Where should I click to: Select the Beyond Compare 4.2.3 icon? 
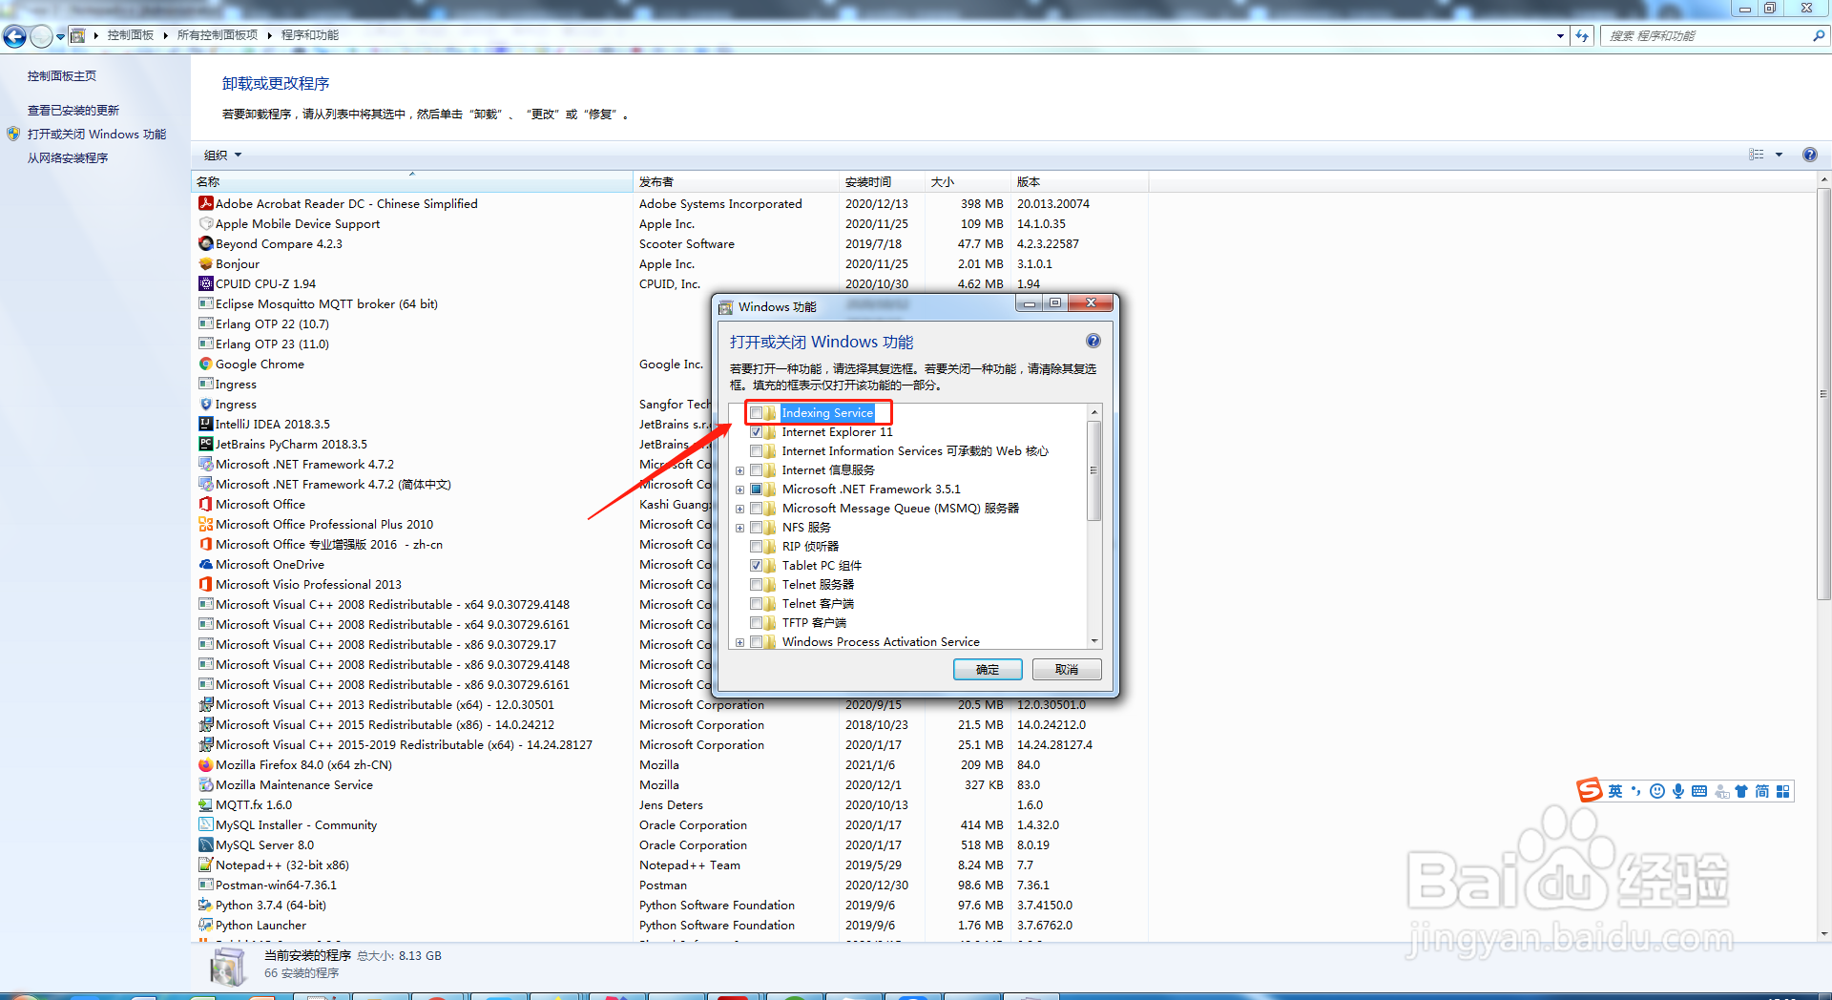[205, 243]
